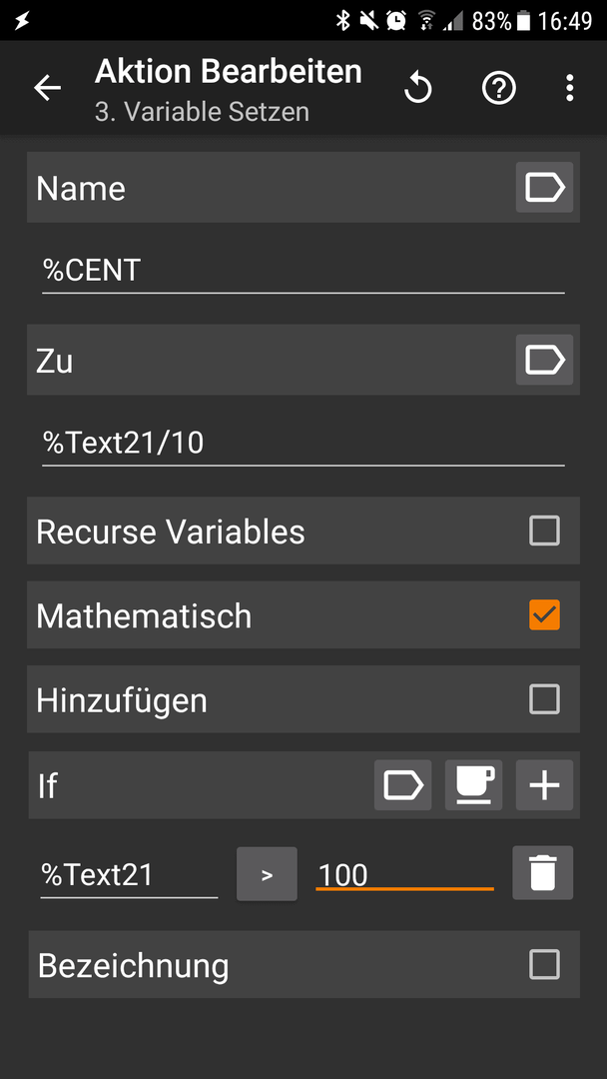Add a condition with the plus icon

[x=544, y=785]
